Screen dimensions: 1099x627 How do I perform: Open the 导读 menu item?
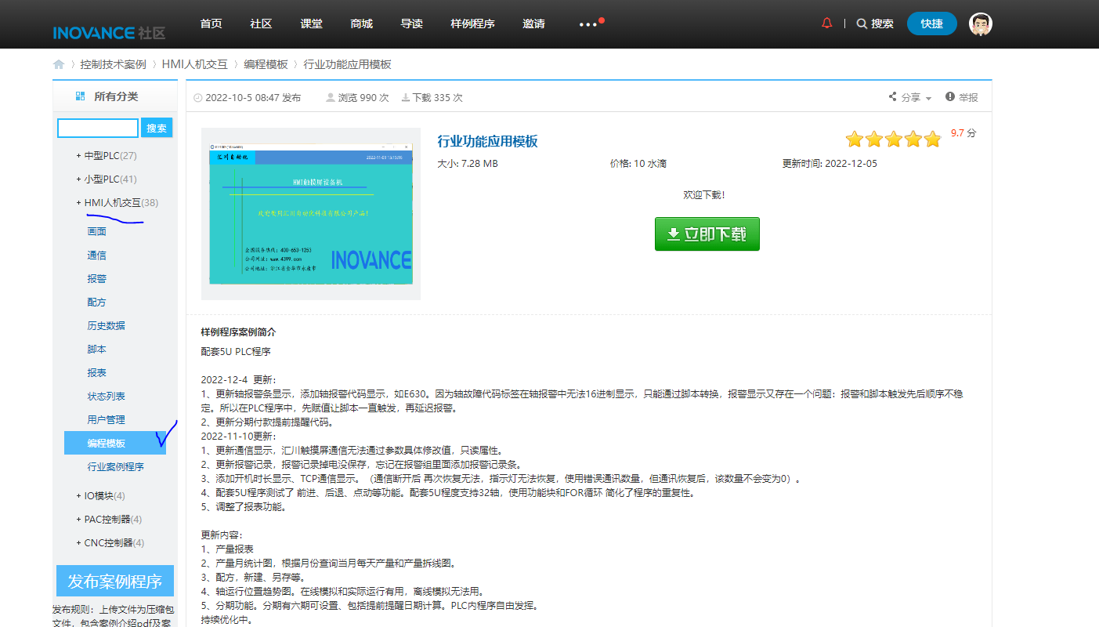(x=412, y=24)
